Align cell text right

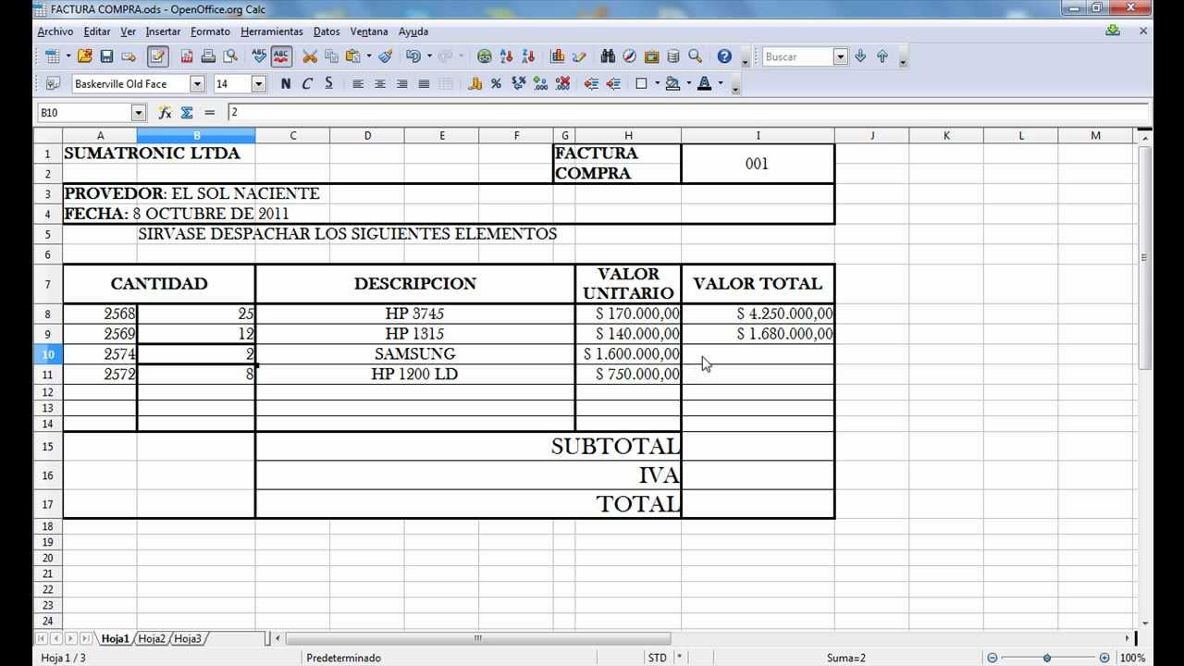click(x=401, y=83)
